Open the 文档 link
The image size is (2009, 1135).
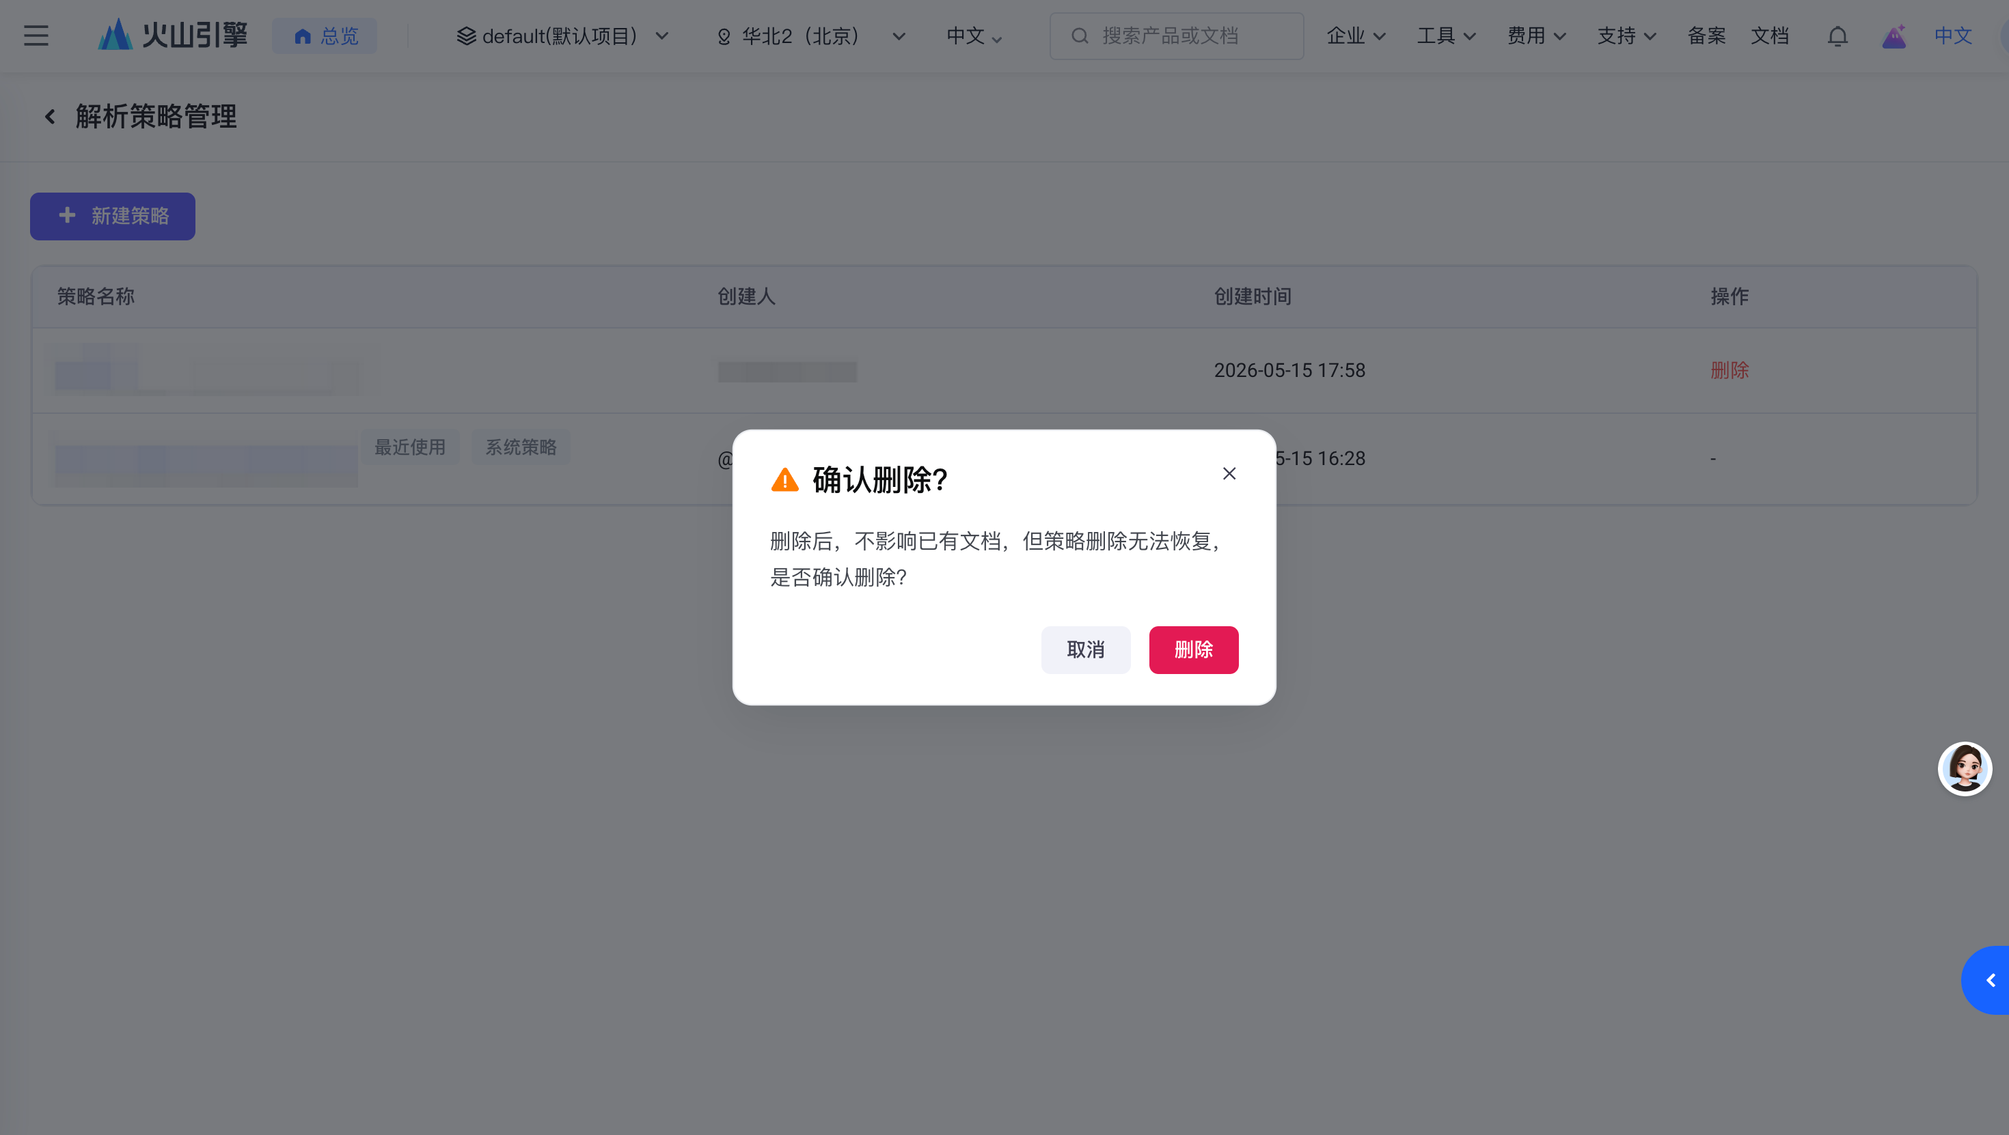click(x=1770, y=36)
